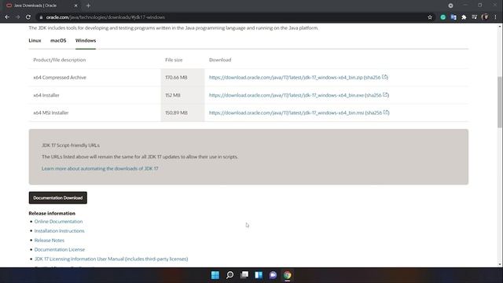Open taskbar Search
The image size is (503, 283).
229,275
